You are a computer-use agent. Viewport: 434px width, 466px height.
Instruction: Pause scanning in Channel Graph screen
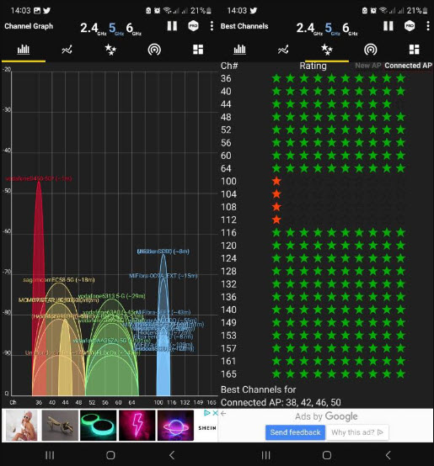(x=172, y=26)
